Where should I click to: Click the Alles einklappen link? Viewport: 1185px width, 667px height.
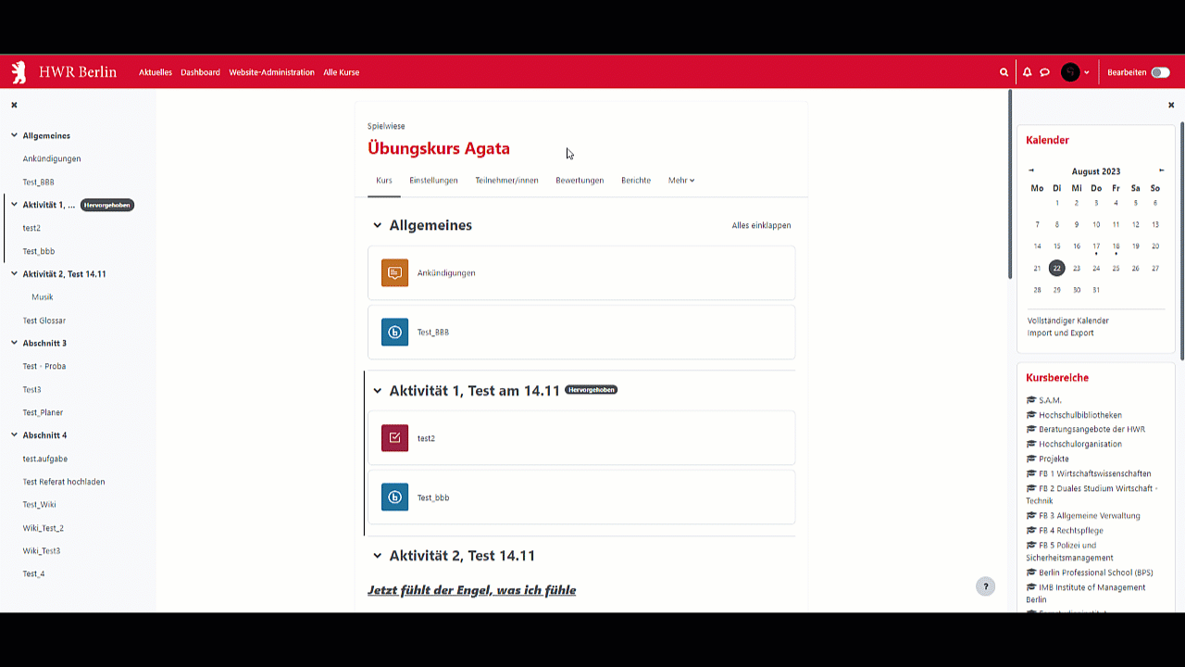click(x=761, y=225)
